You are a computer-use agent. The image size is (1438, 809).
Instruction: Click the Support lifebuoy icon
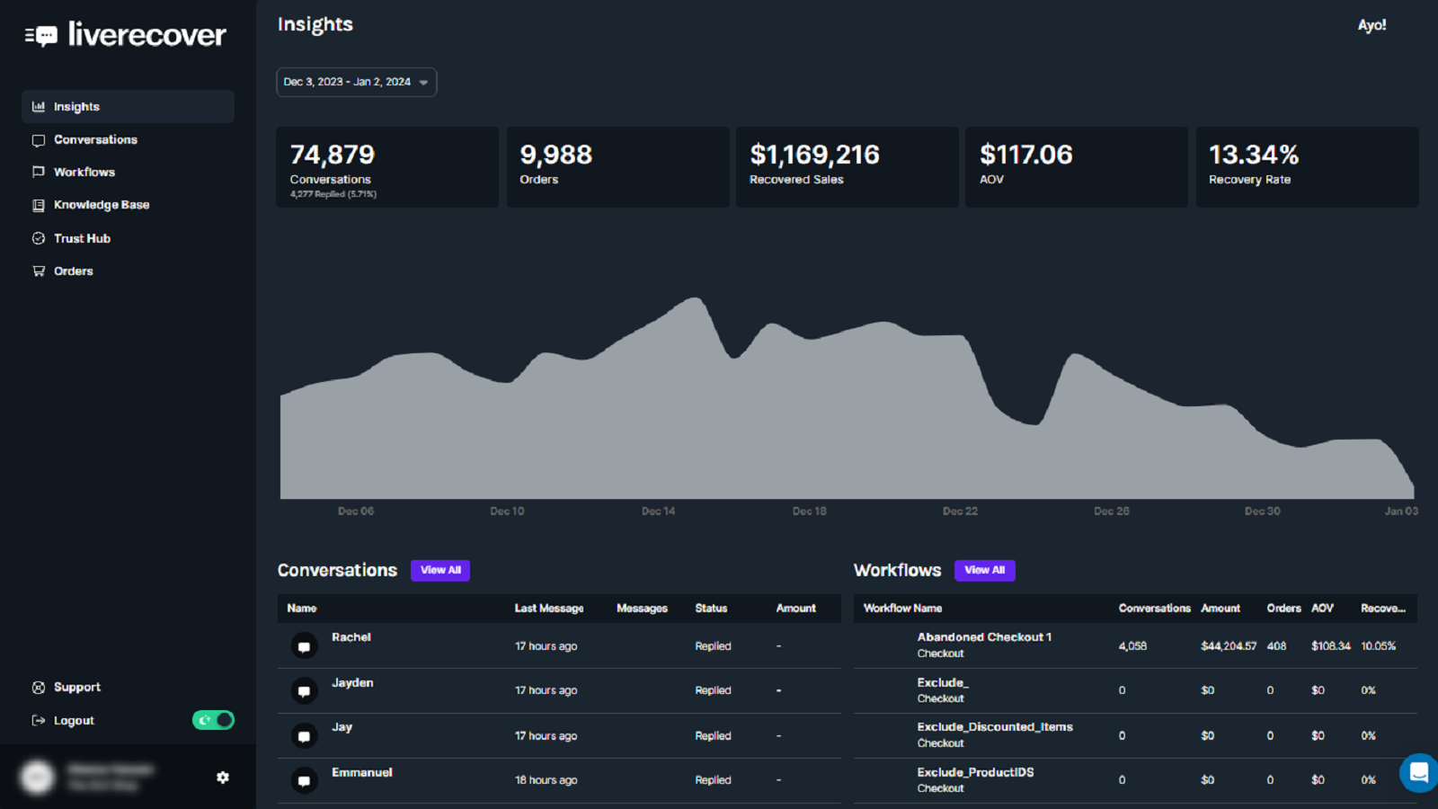(39, 688)
